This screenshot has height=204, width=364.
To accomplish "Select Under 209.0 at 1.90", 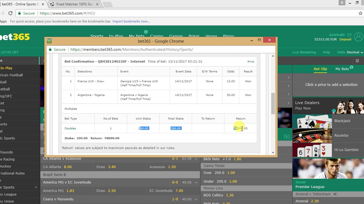I will pos(246,181).
